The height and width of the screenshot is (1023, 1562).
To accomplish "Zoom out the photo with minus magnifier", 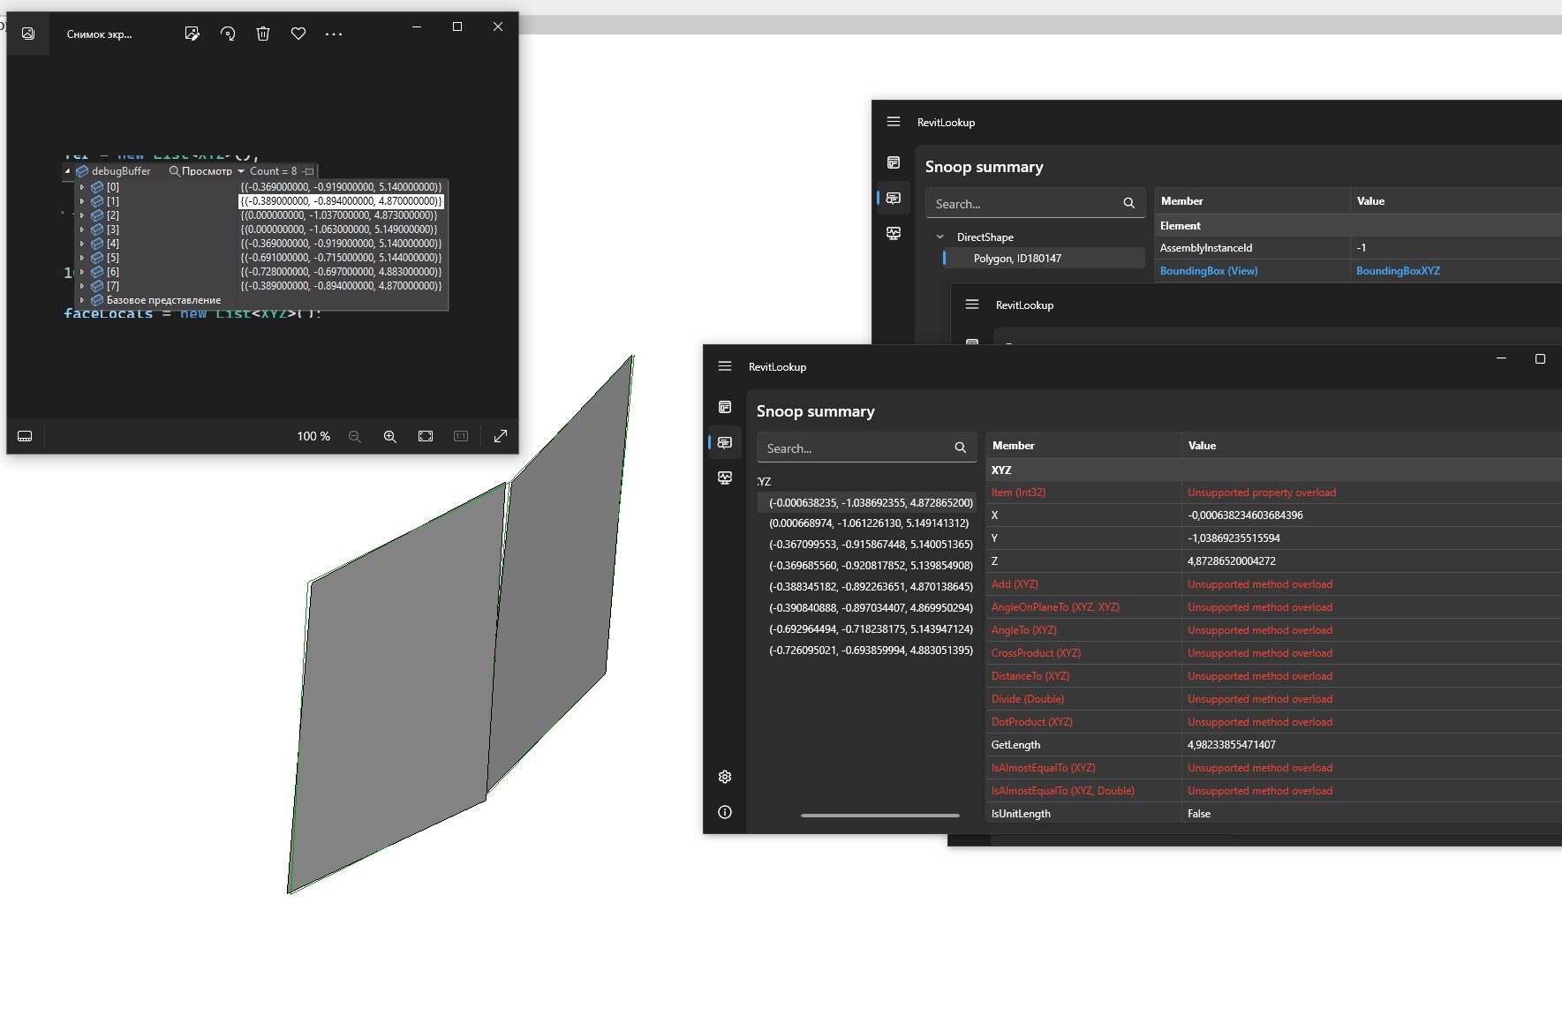I will pos(355,436).
